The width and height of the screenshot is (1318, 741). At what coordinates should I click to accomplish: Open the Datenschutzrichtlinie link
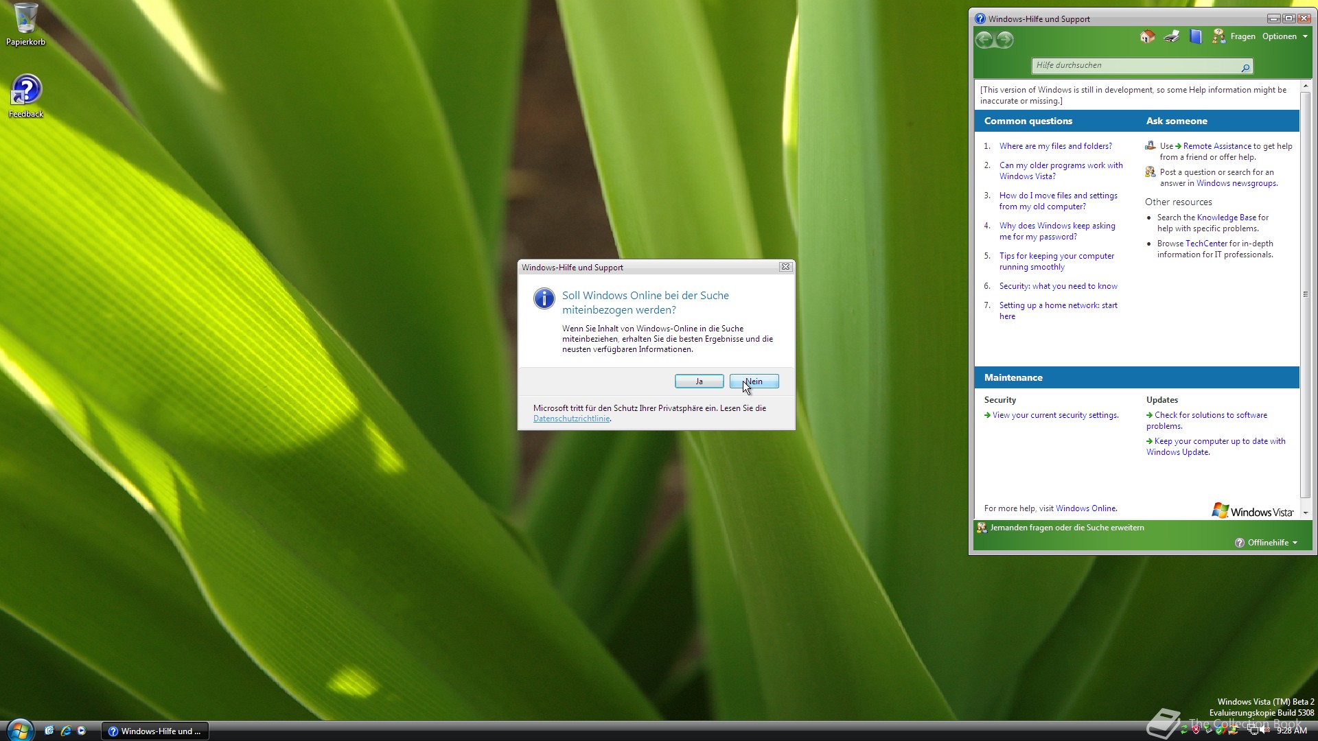[x=571, y=419]
